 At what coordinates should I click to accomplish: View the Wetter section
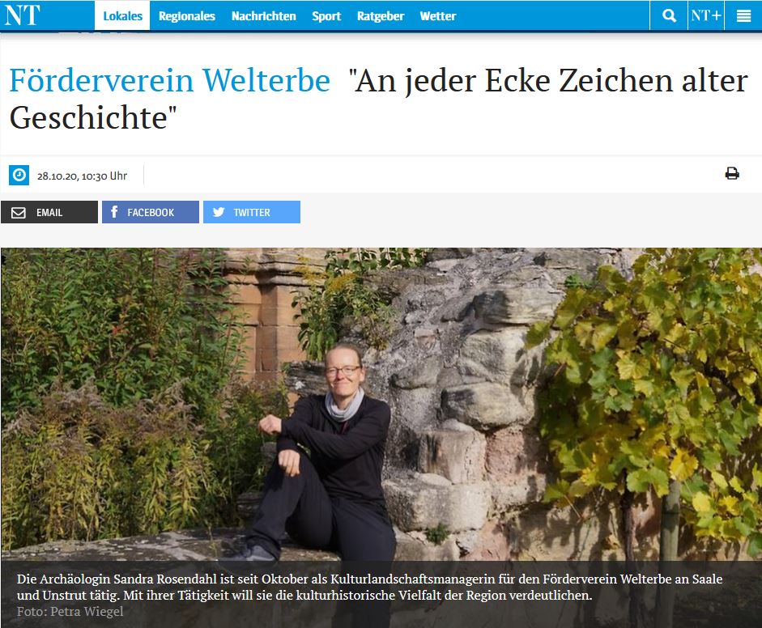[438, 16]
